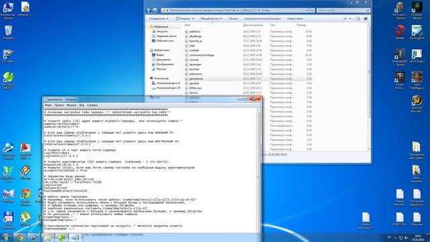Select Библиотеки in Explorer navigation pane
Image resolution: width=430 pixels, height=242 pixels.
coord(161,50)
